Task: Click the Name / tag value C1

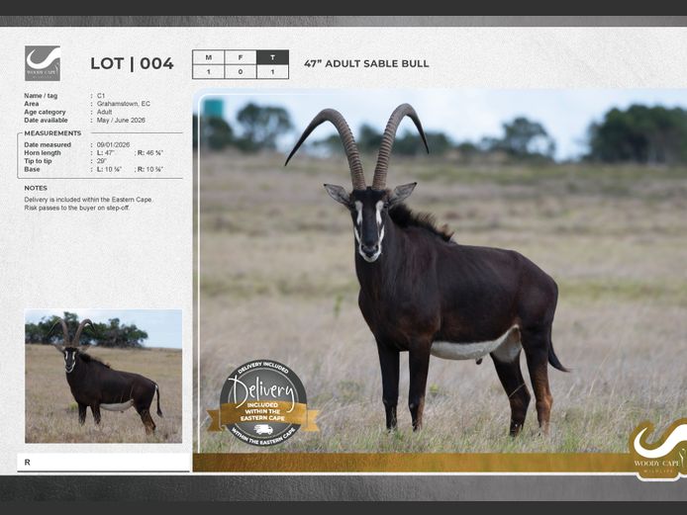Action: pyautogui.click(x=101, y=95)
